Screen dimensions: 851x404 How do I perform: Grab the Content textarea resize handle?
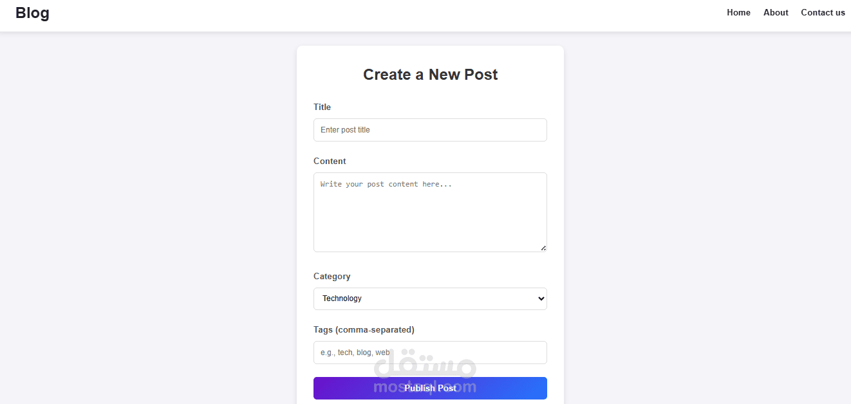[543, 248]
